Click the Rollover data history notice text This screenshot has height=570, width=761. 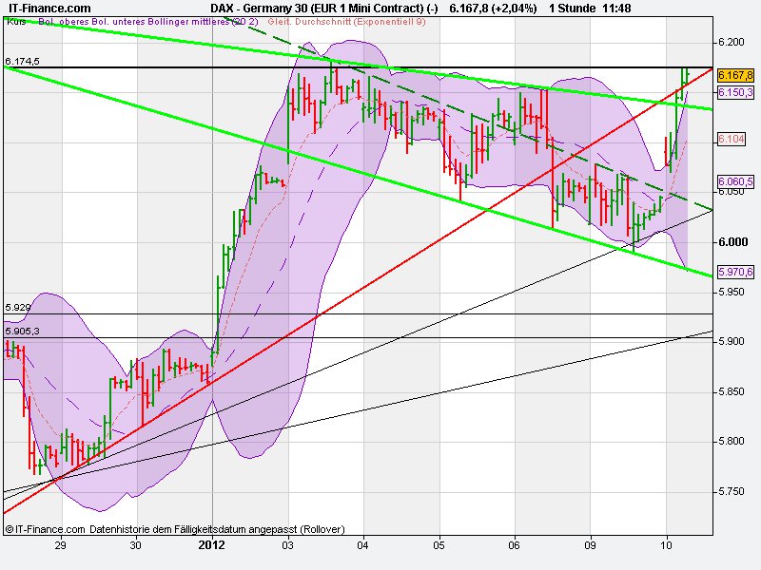[218, 529]
